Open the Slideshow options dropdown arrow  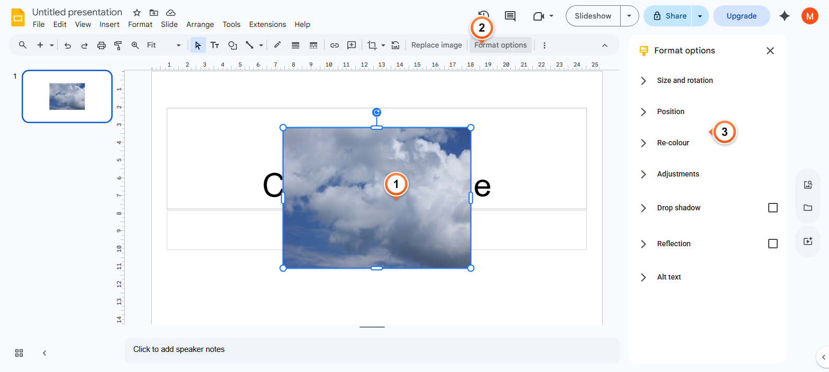[x=629, y=16]
